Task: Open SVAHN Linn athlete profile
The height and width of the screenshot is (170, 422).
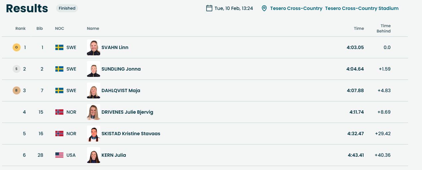Action: tap(115, 47)
